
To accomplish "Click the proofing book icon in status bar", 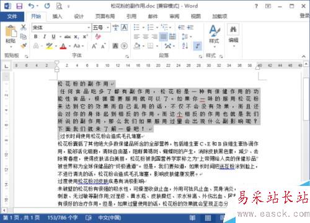I will click(x=89, y=217).
